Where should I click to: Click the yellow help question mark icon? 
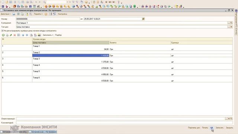(46, 14)
